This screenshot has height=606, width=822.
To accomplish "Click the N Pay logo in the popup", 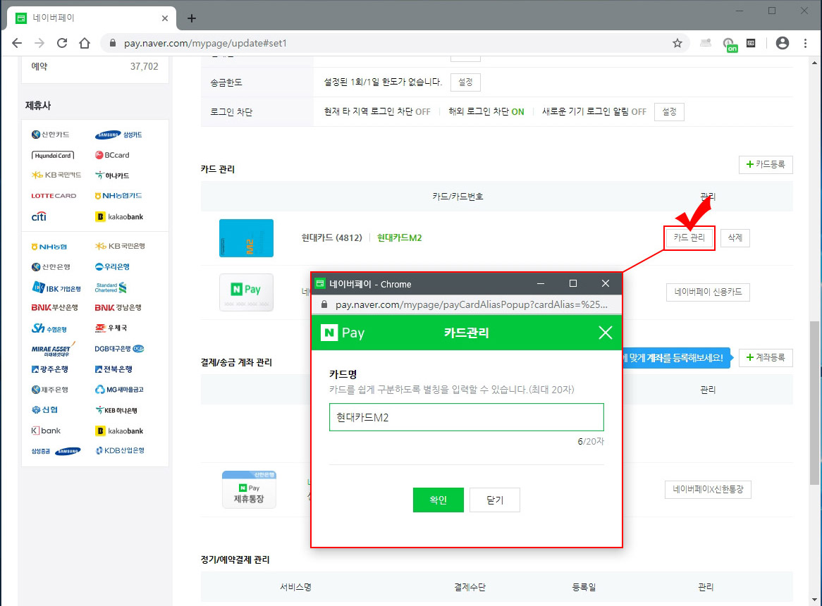I will coord(343,332).
